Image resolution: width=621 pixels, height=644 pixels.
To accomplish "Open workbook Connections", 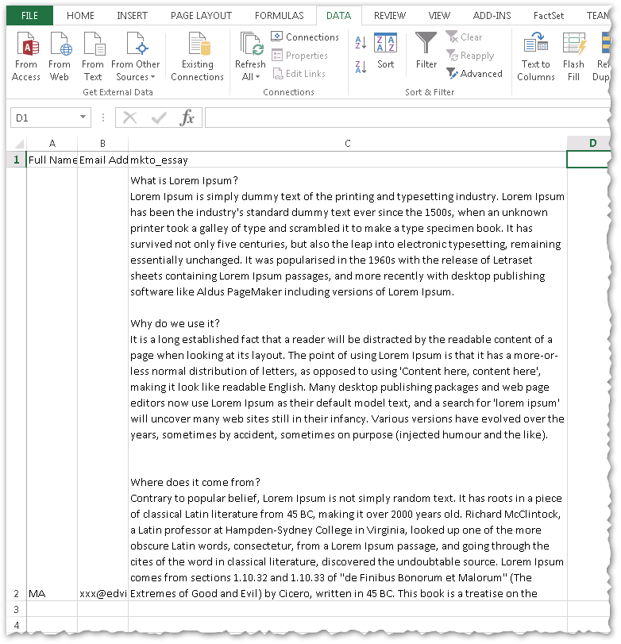I will 305,37.
